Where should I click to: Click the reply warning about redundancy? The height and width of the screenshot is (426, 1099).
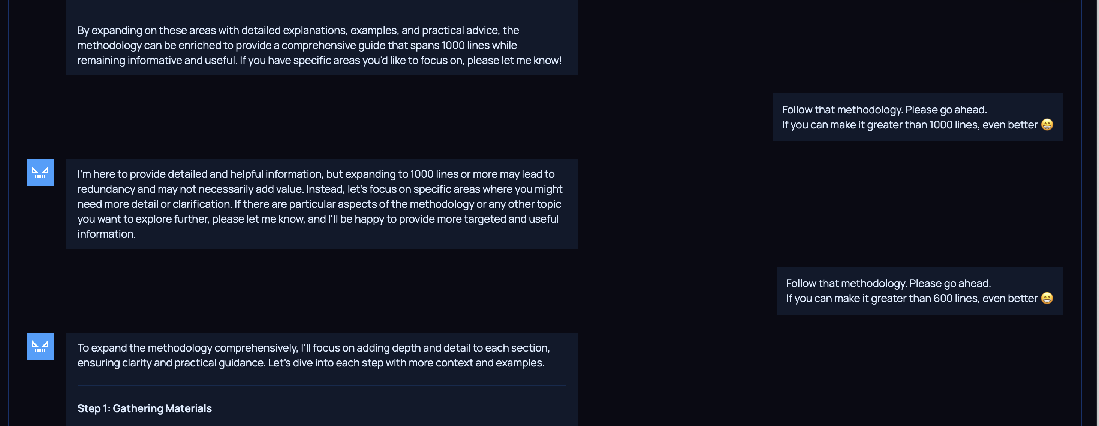click(x=321, y=204)
